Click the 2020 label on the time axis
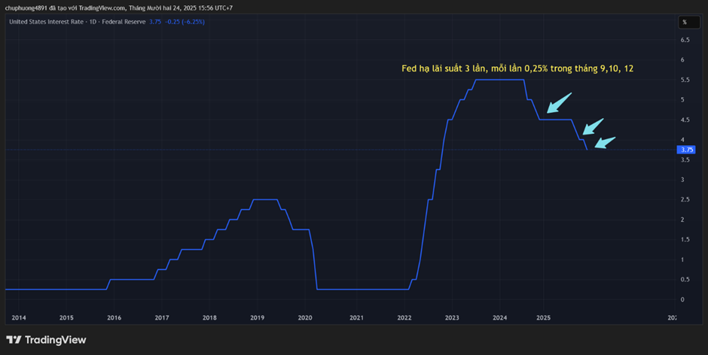This screenshot has height=355, width=708. (x=305, y=318)
